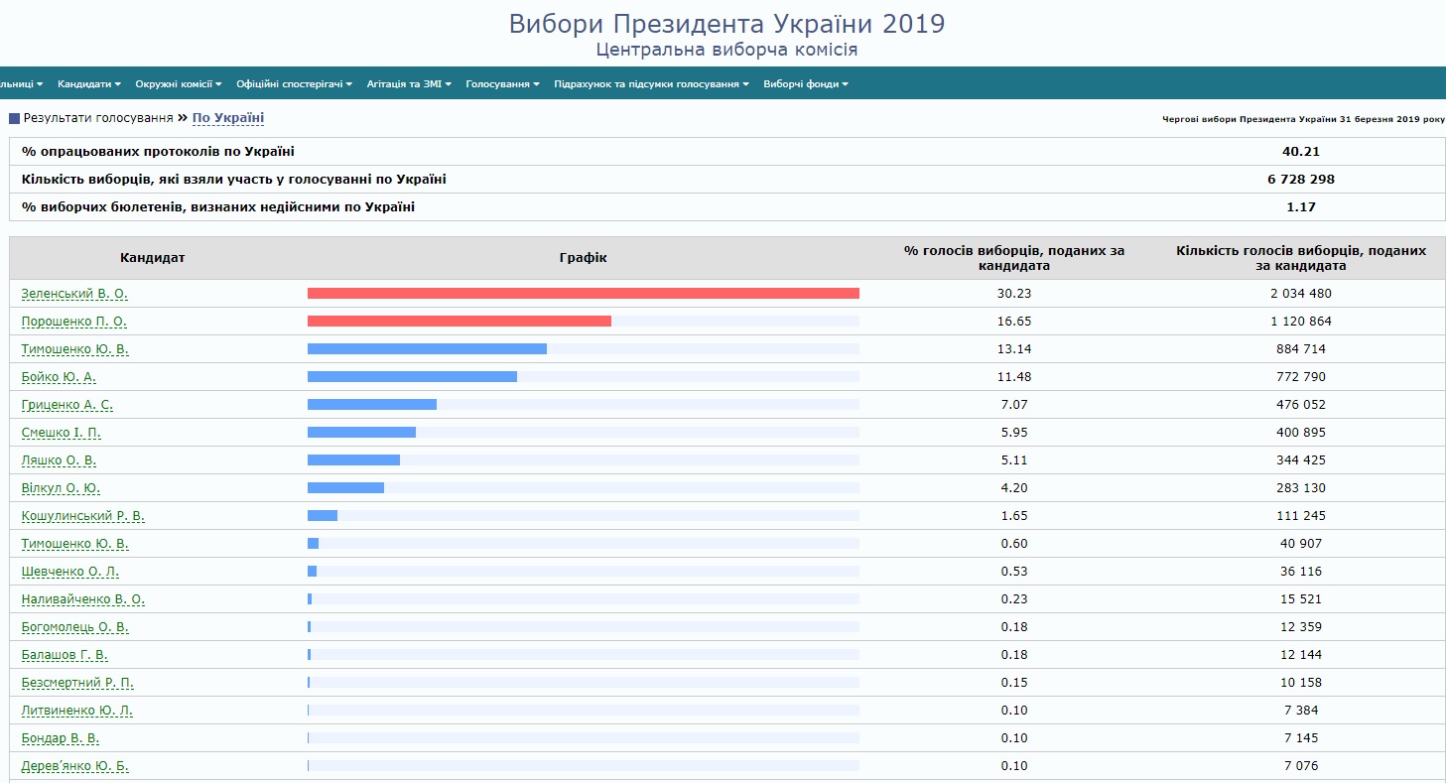Screen dimensions: 1446x783
Task: Expand the Окружні комісії menu
Action: (178, 84)
